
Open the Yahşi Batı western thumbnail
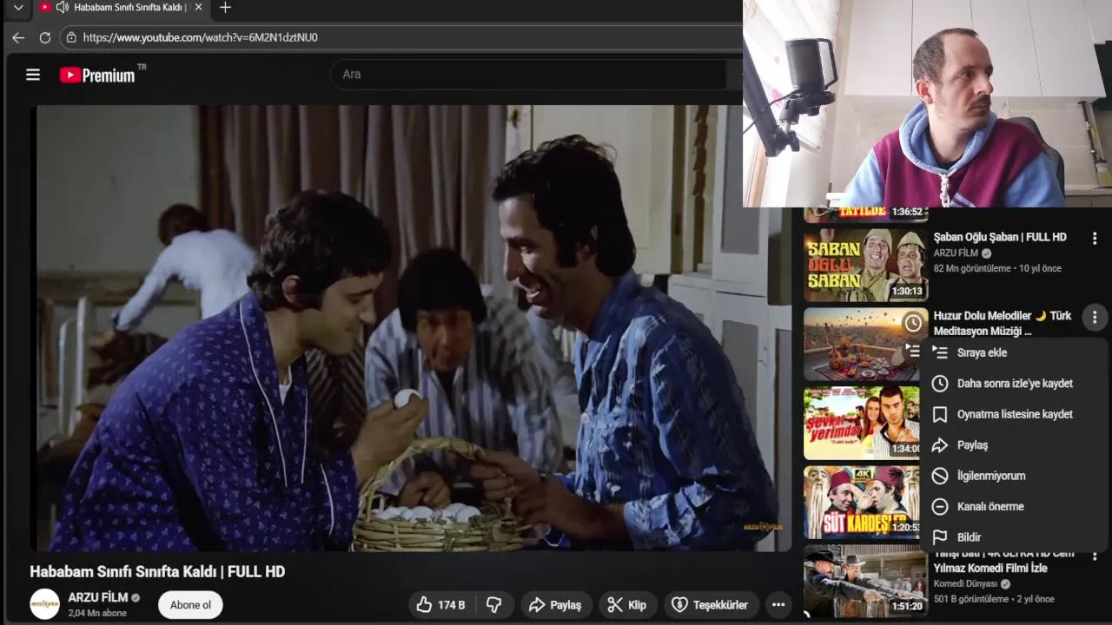click(865, 581)
